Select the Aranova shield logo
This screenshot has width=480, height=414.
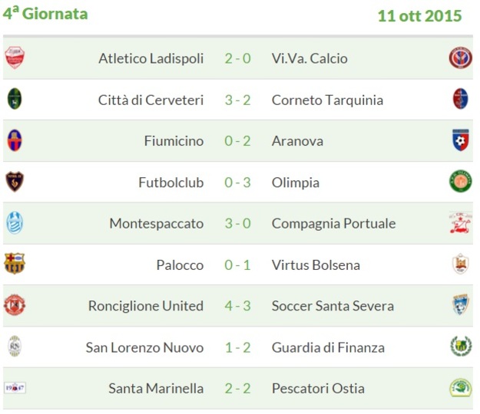(460, 140)
